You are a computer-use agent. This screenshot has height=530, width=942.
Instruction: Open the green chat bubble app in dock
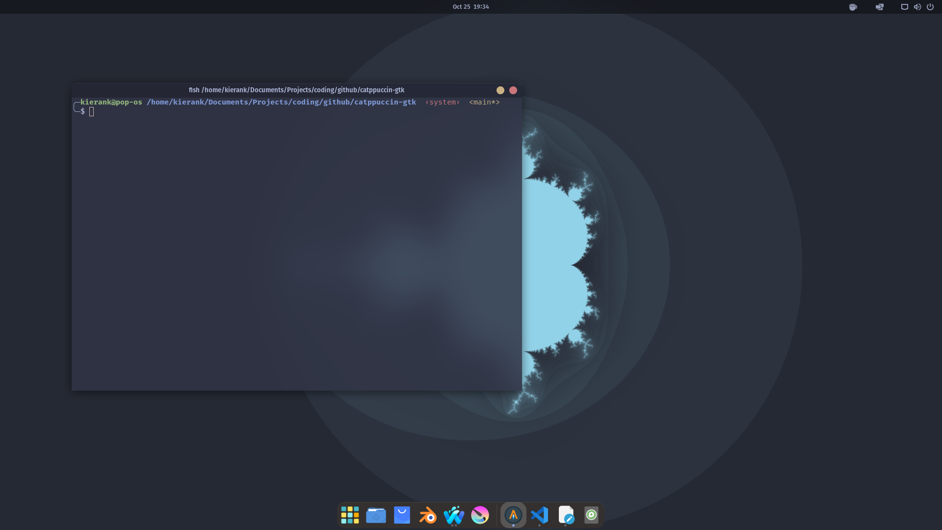point(591,515)
